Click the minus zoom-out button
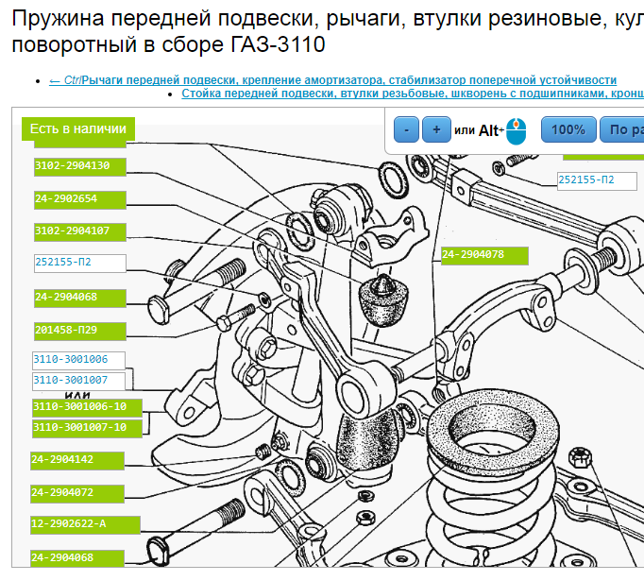 (x=406, y=129)
